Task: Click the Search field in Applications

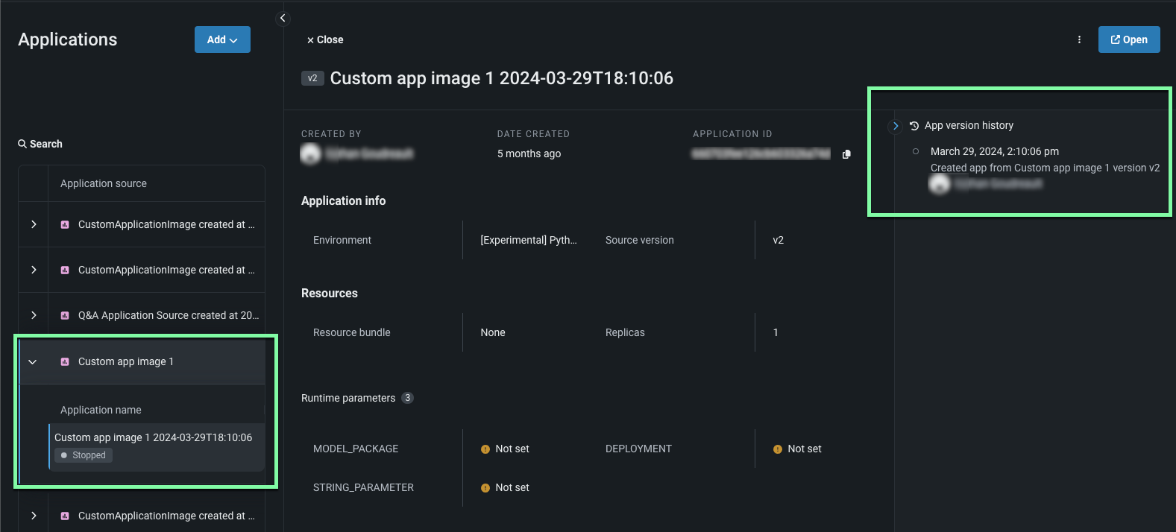Action: [40, 144]
